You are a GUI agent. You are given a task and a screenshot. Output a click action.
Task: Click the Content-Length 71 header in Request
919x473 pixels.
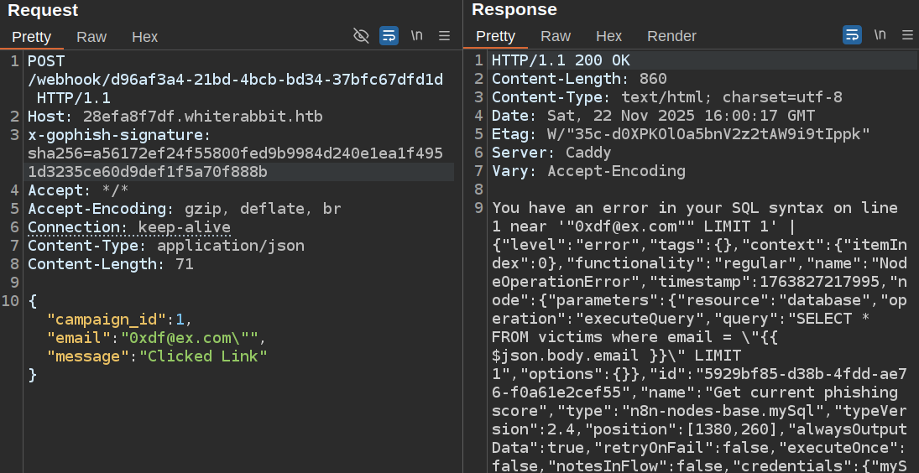[110, 264]
